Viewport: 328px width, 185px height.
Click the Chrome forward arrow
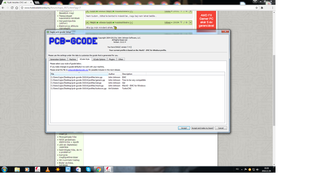[x=7, y=8]
